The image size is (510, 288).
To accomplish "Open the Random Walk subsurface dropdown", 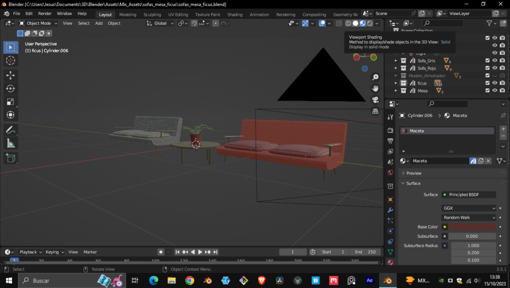I will (x=469, y=217).
